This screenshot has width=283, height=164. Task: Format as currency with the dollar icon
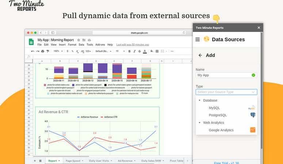67,51
